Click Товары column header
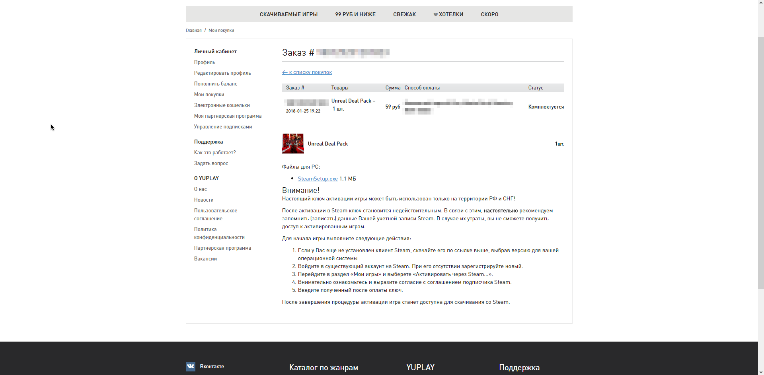764x375 pixels. click(x=340, y=87)
